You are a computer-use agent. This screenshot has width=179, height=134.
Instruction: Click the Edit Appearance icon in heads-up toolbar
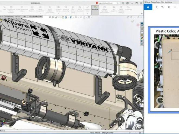[x=81, y=17]
